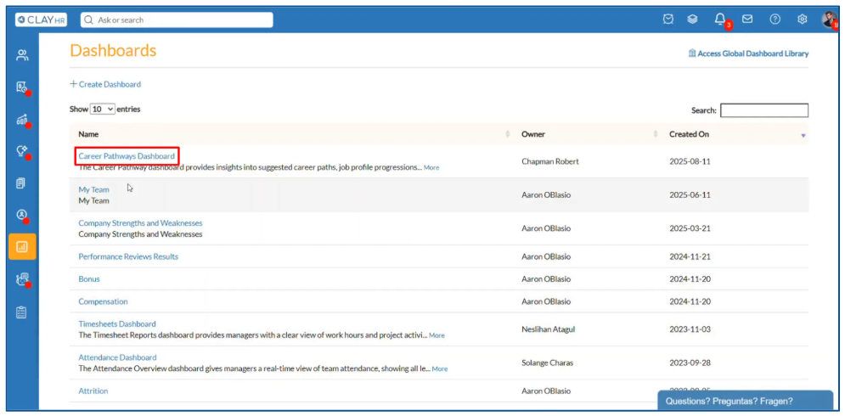Expand More on Timesheets Dashboard description
The width and height of the screenshot is (845, 416).
[437, 335]
